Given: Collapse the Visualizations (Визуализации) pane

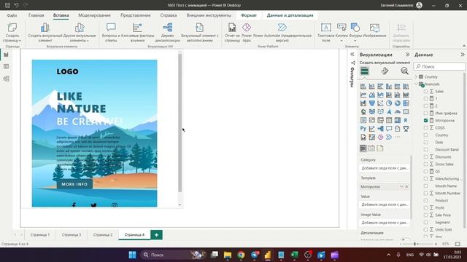Looking at the screenshot, I should pyautogui.click(x=407, y=55).
